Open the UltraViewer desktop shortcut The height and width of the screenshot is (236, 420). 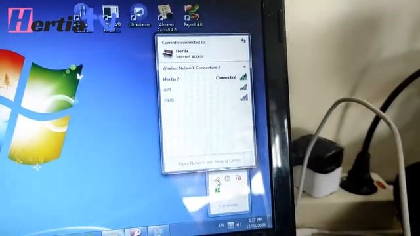tap(139, 16)
